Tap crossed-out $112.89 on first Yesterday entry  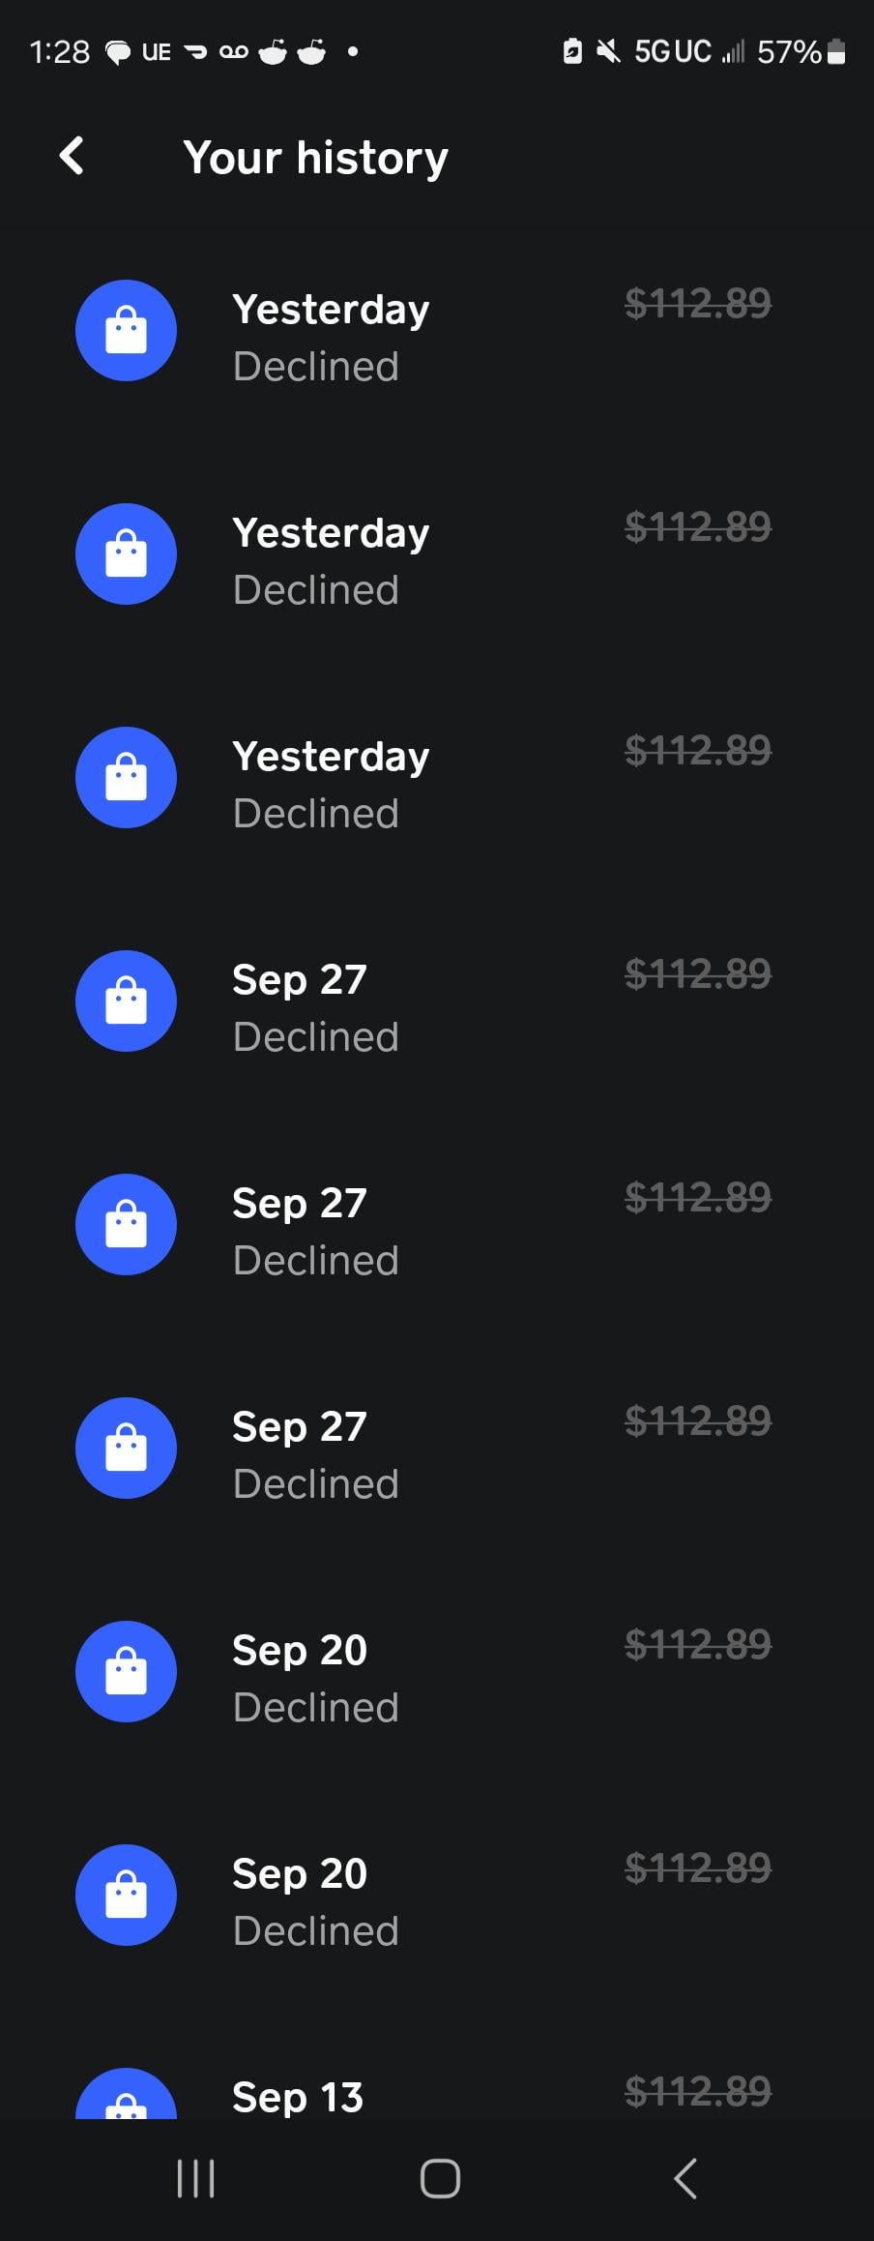(x=697, y=304)
